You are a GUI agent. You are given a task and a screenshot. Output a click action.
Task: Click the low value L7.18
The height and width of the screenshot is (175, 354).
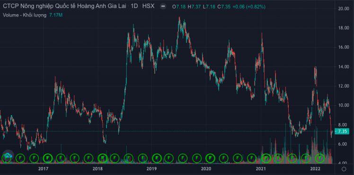coord(209,7)
